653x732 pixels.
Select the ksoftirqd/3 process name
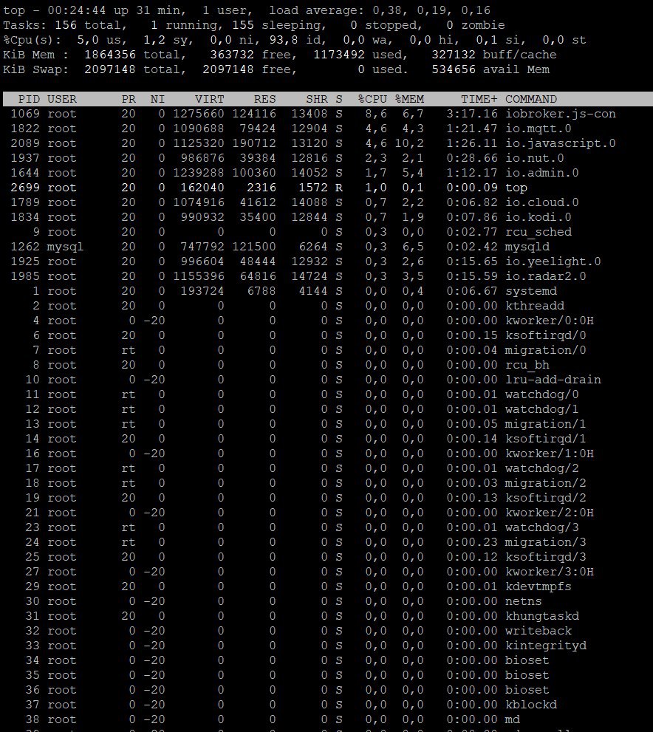click(546, 557)
